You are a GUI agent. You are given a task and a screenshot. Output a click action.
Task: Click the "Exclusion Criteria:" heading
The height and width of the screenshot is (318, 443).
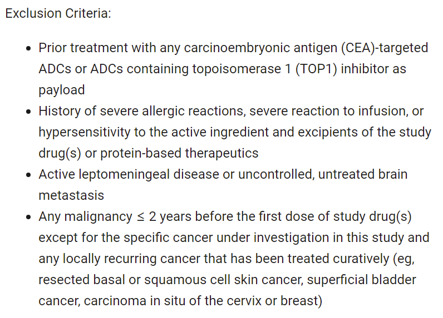tap(58, 13)
